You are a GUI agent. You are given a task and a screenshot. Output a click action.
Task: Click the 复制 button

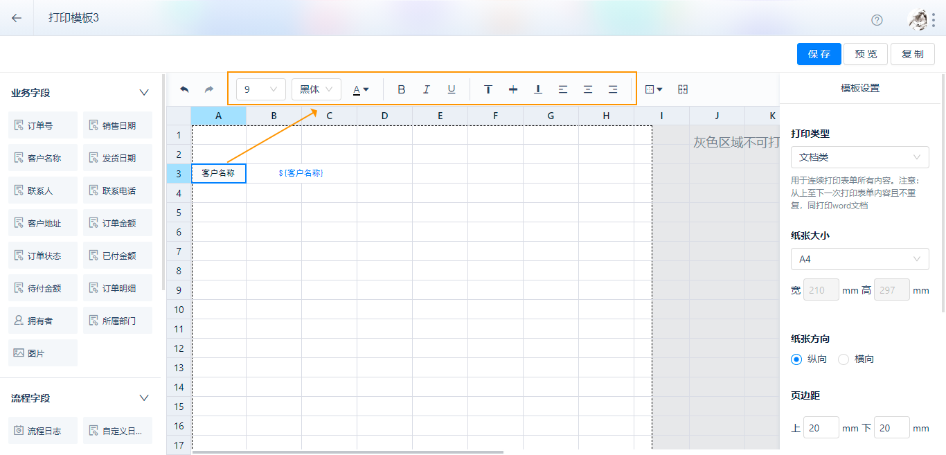click(x=913, y=54)
